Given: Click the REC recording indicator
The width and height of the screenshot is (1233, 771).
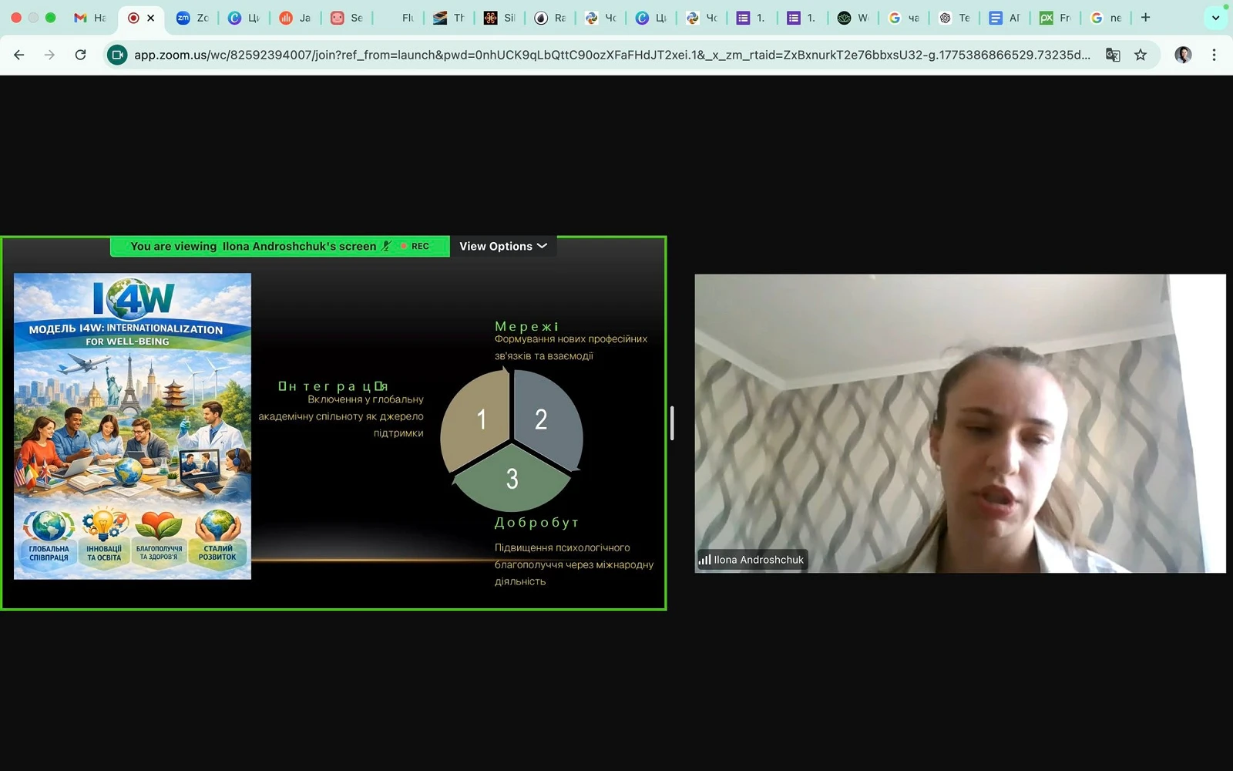Looking at the screenshot, I should [x=417, y=246].
